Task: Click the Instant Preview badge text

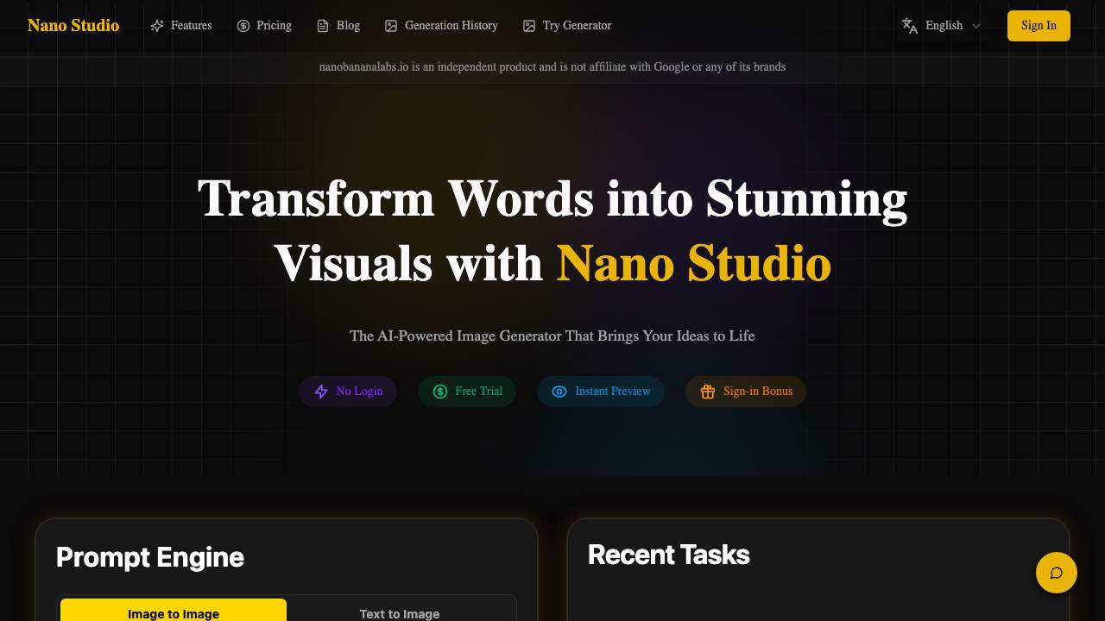Action: (x=613, y=391)
